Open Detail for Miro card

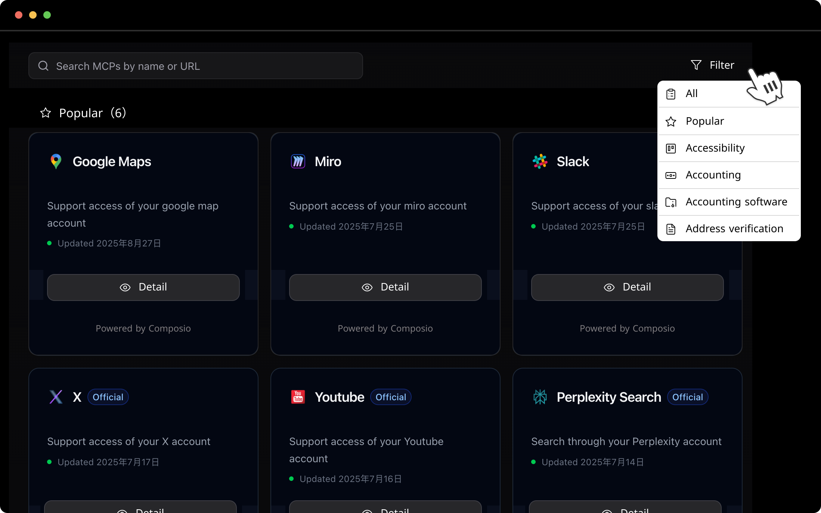pyautogui.click(x=385, y=287)
